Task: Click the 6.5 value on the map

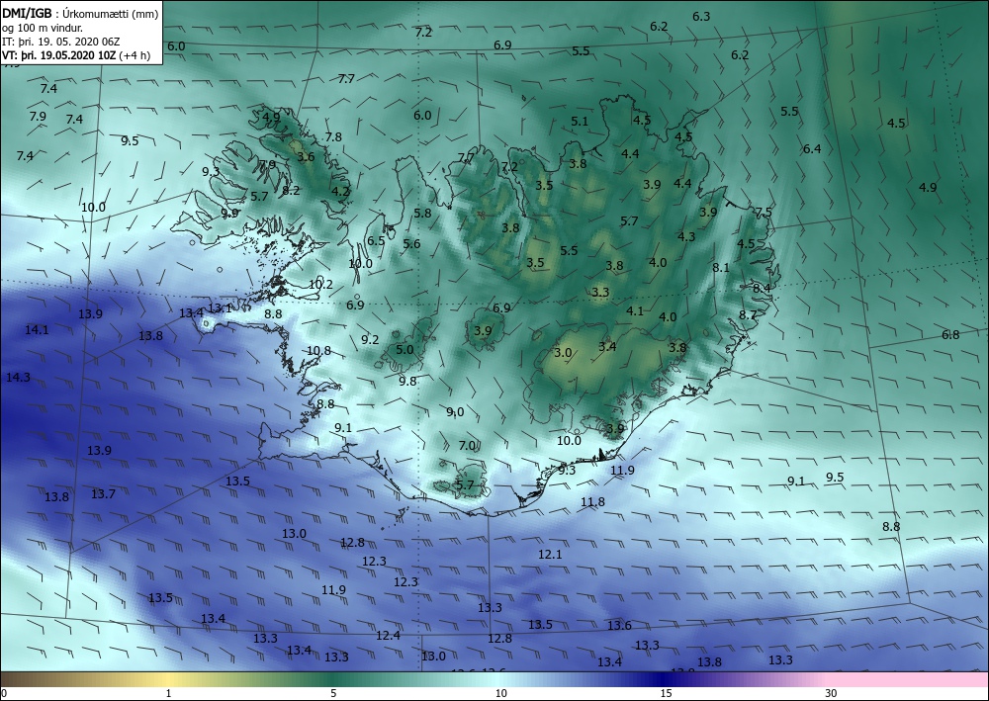Action: pyautogui.click(x=376, y=241)
